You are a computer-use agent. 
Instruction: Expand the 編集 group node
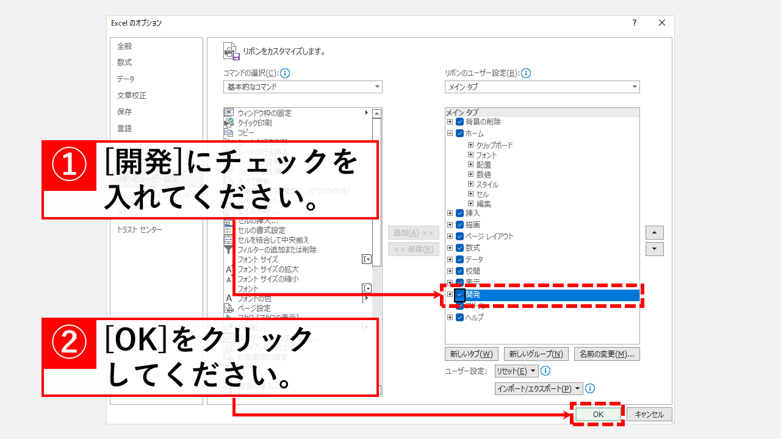click(x=470, y=204)
